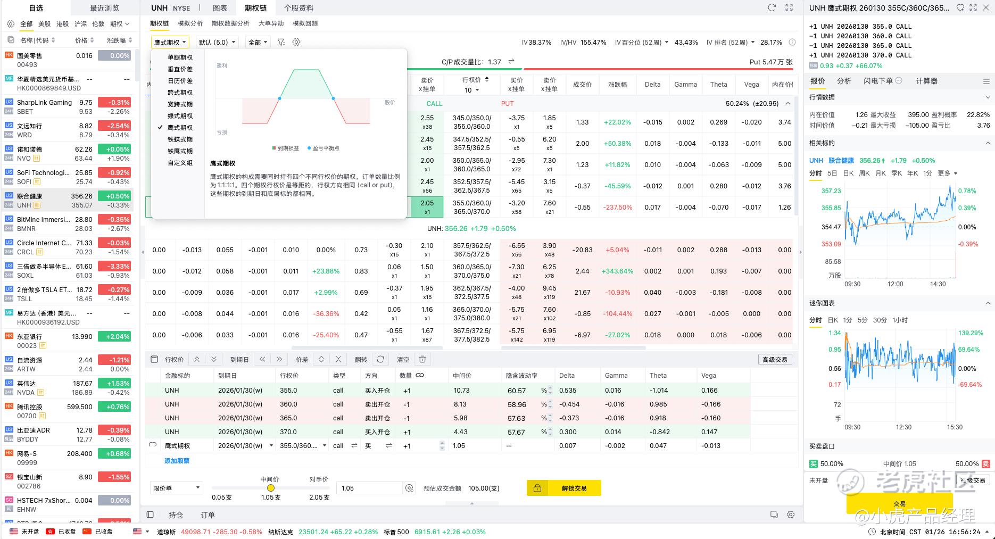995x539 pixels.
Task: Swap the call/put type toggle in strategy row
Action: click(354, 446)
